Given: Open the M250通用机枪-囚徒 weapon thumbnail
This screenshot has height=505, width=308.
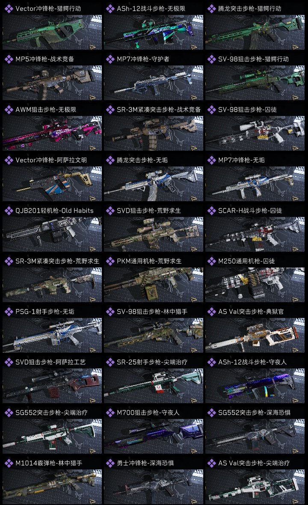Looking at the screenshot, I should (255, 285).
